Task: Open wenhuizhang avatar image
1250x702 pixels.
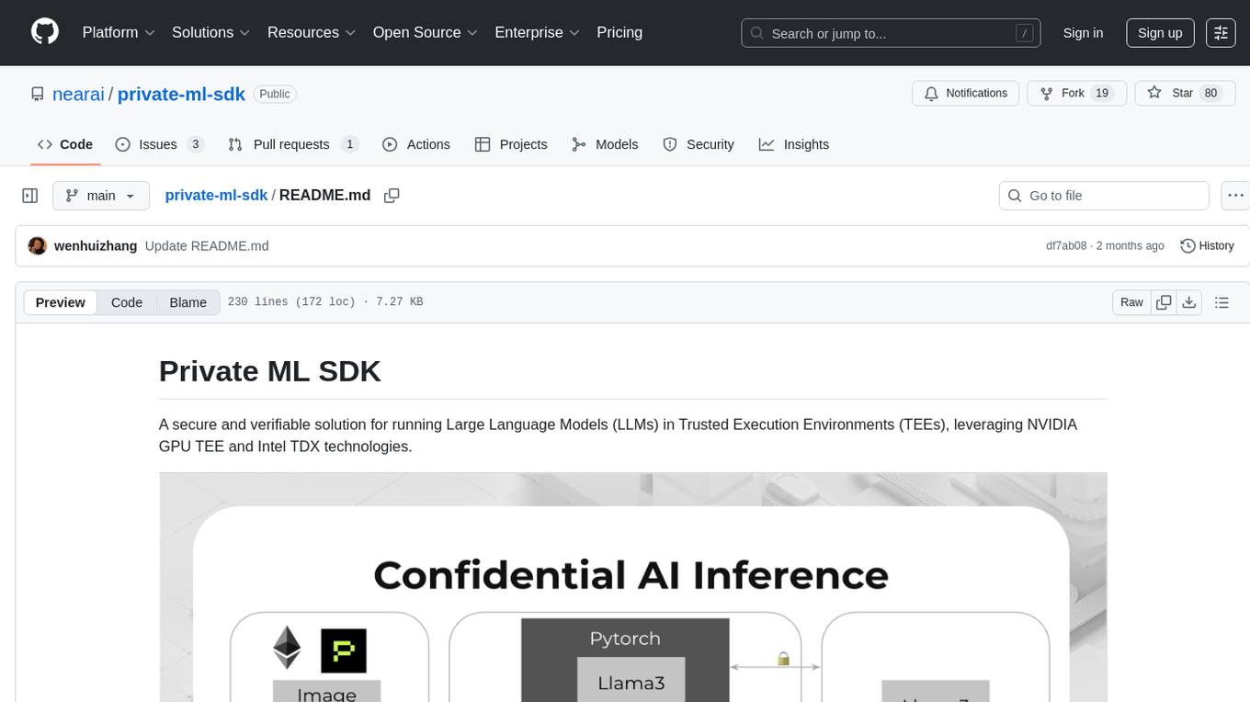Action: click(38, 246)
